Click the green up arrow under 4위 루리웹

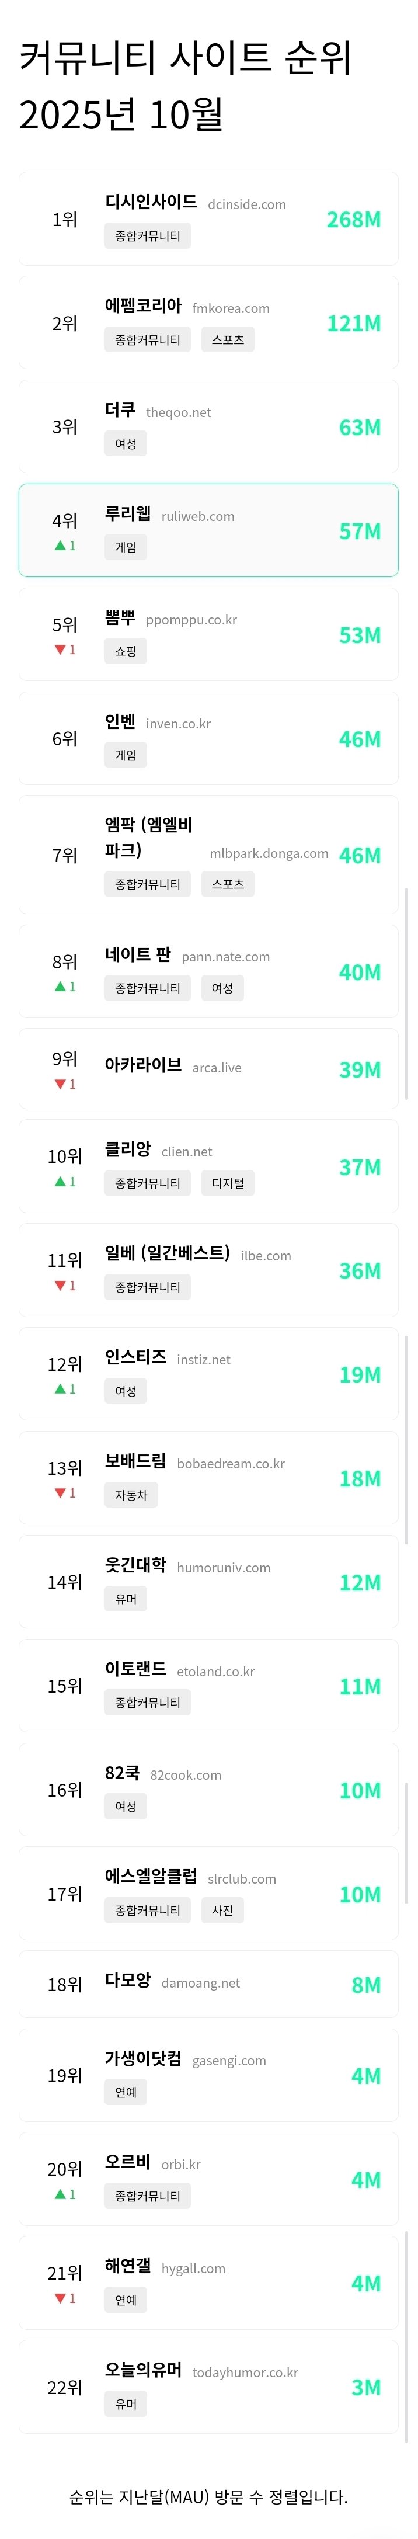click(x=60, y=545)
